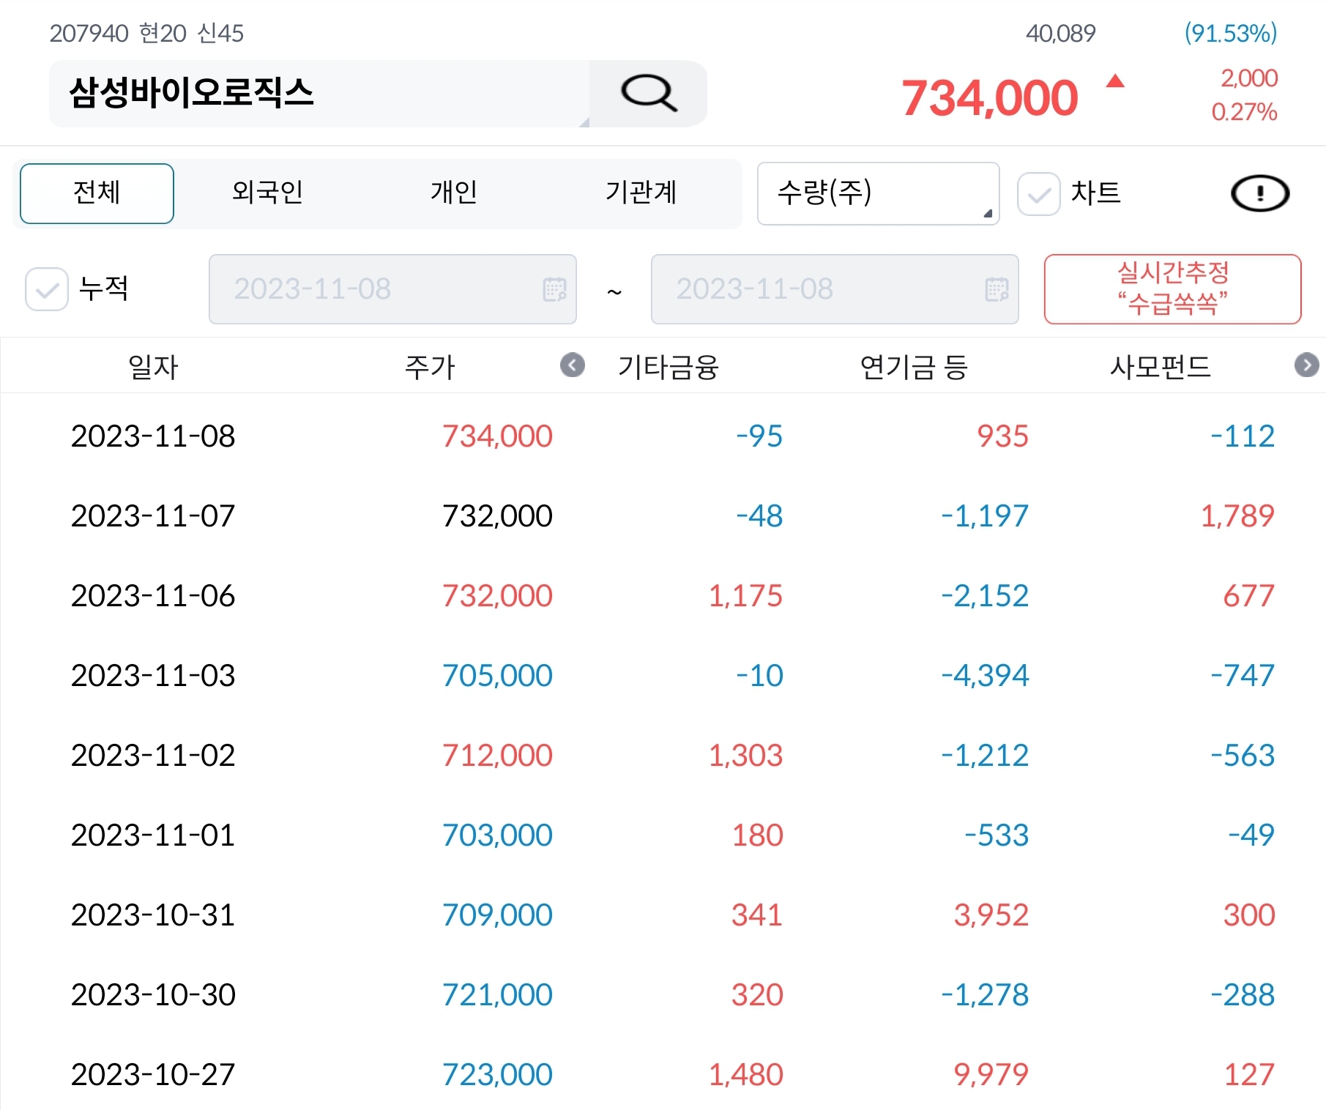Click 사모펀드 value -747
This screenshot has height=1110, width=1326.
tap(1243, 676)
